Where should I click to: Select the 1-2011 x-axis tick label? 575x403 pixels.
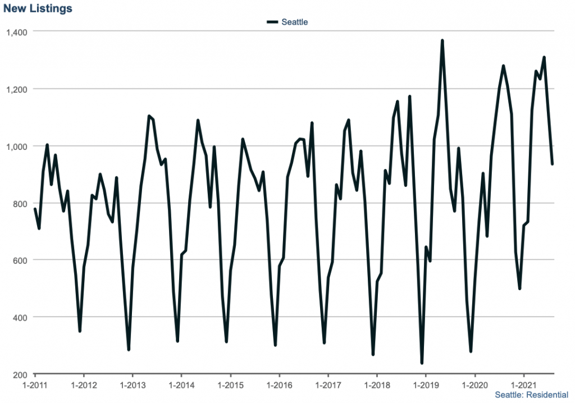(35, 386)
